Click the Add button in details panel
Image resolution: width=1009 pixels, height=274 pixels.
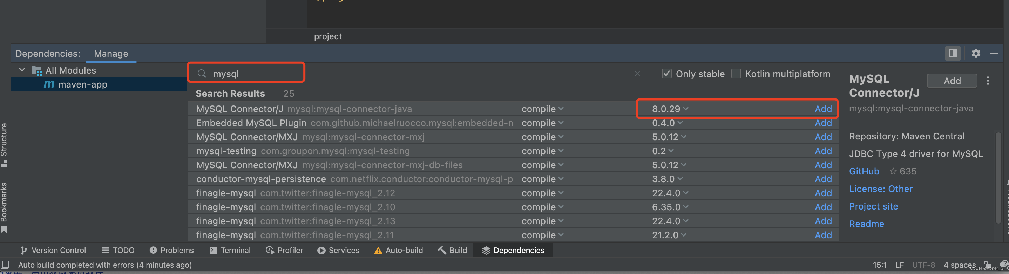pos(952,81)
